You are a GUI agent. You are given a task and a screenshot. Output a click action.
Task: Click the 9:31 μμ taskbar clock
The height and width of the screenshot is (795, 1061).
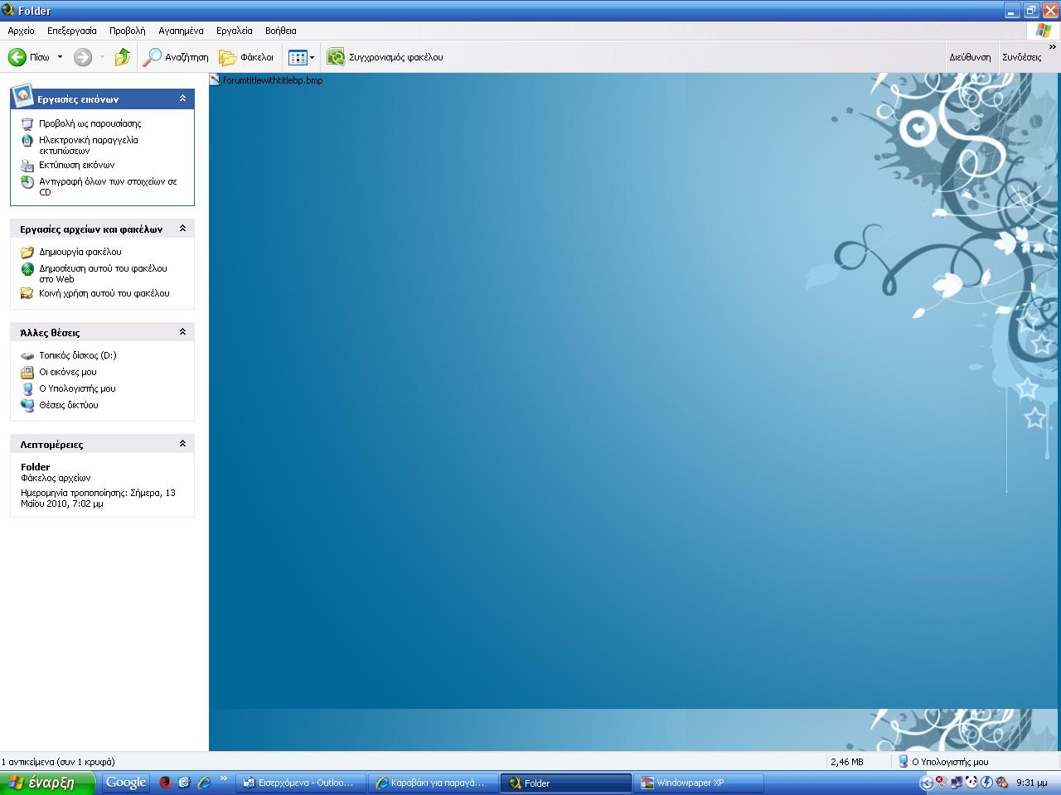[1031, 783]
